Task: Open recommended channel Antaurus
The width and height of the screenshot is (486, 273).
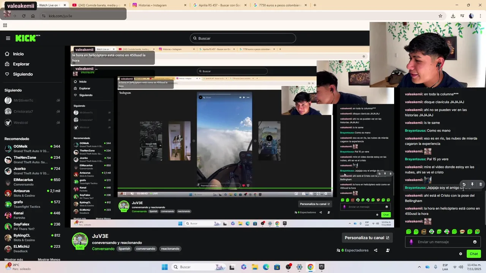Action: point(32,193)
